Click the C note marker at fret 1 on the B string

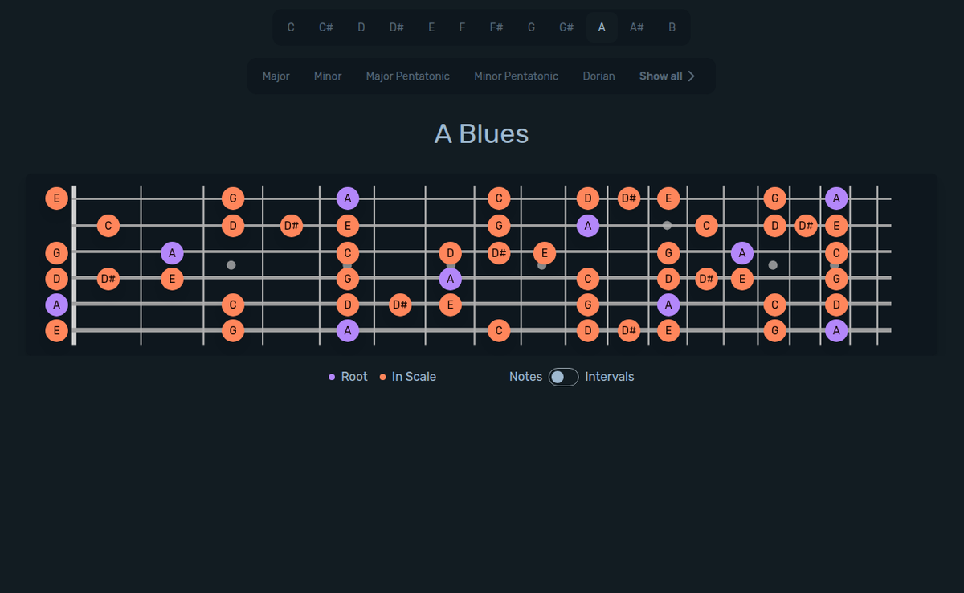pyautogui.click(x=108, y=225)
